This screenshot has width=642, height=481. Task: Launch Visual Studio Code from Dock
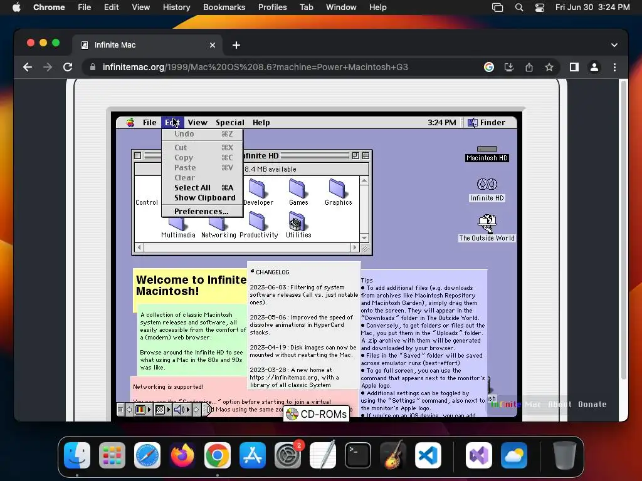pos(428,455)
